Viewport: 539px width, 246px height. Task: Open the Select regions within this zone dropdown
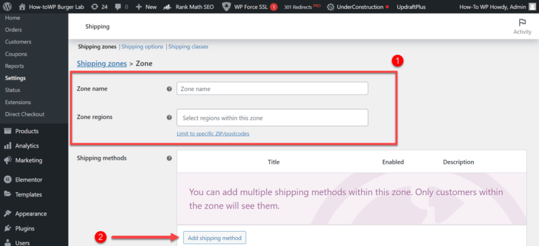(272, 118)
